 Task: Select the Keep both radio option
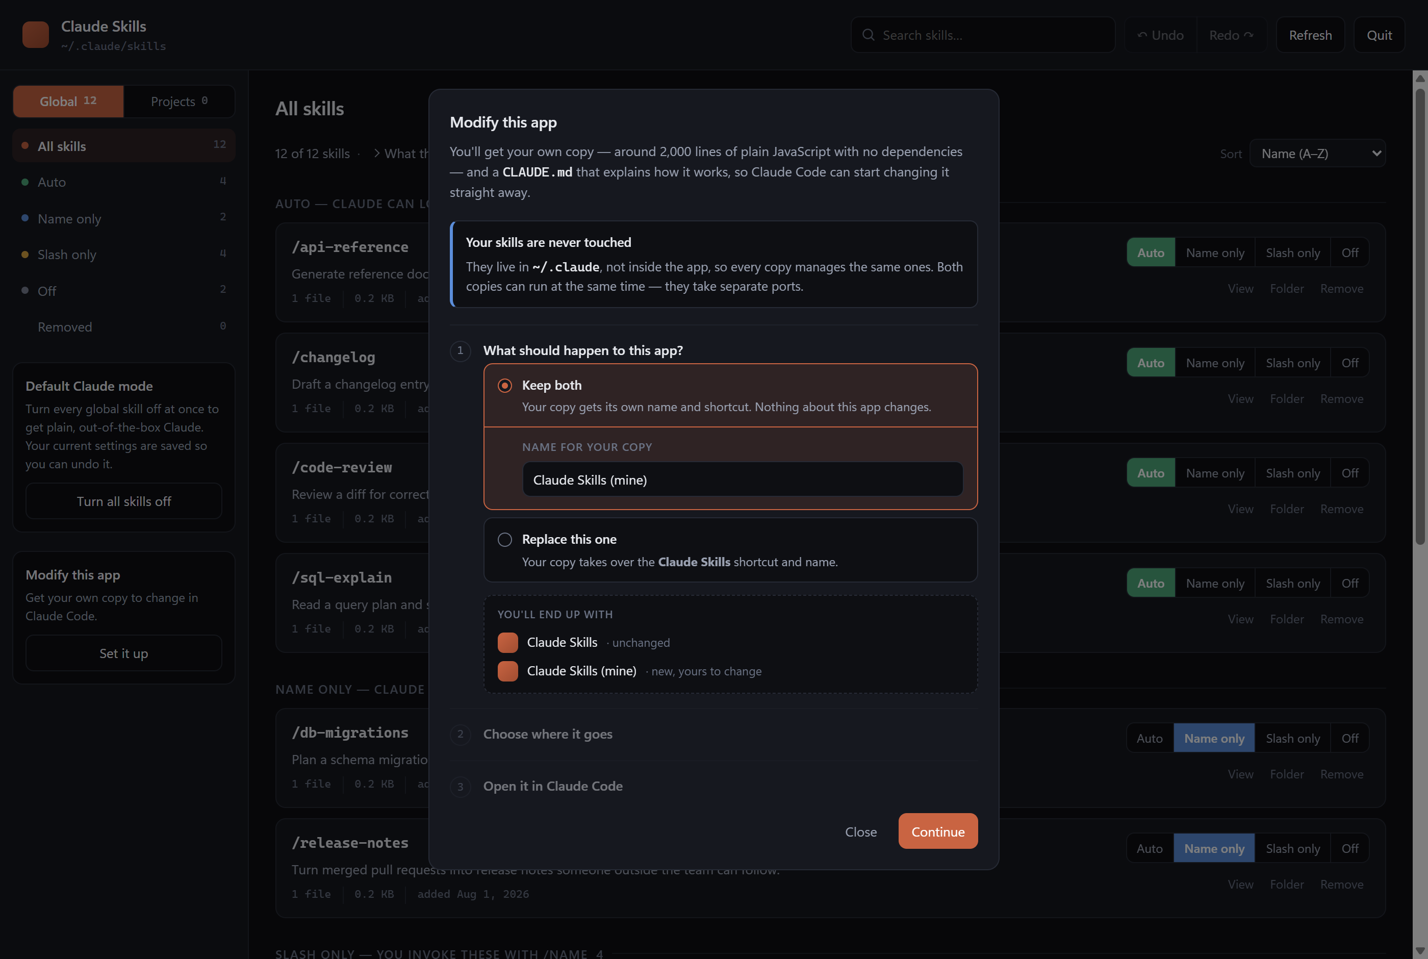[x=504, y=385]
